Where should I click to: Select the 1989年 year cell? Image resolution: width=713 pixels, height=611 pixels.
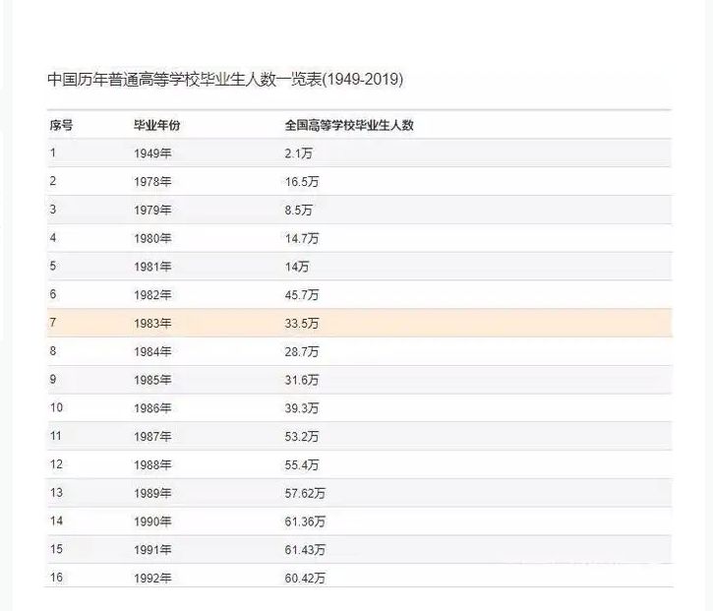(x=152, y=493)
